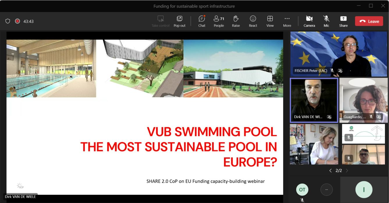Screen dimensions: 389x203
Task: Click the icon right of Guagliardo's muted mic
Action: click(x=379, y=117)
